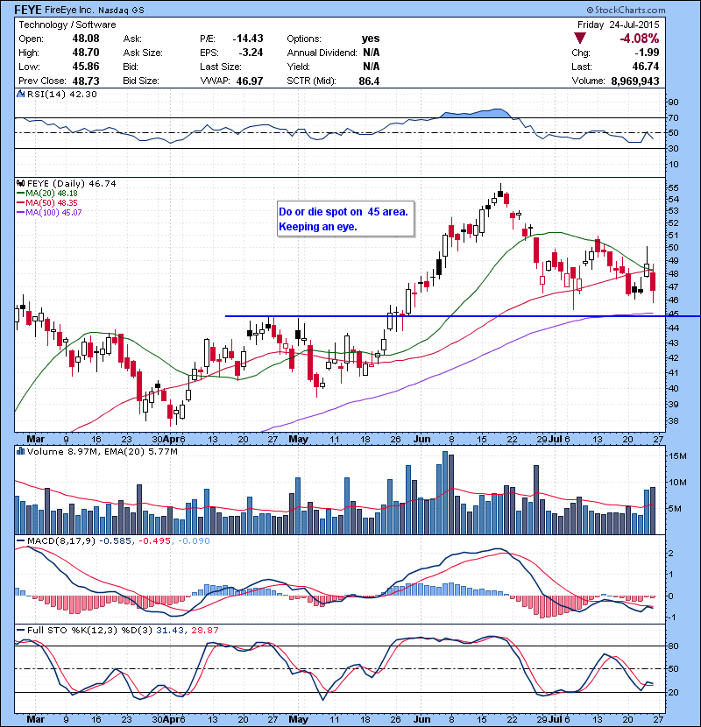Click the red down-triangle change icon
Screen dimensions: 701x727
coord(579,38)
